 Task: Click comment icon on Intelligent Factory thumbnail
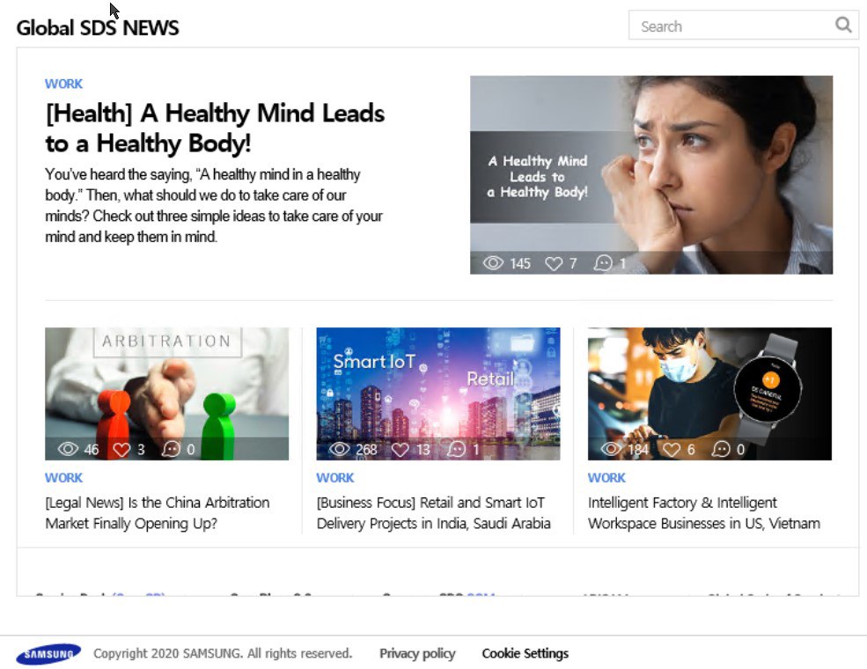click(721, 449)
